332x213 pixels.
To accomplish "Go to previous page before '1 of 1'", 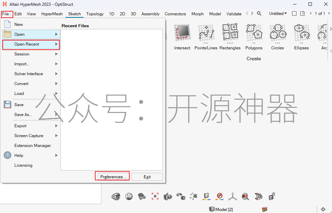I will pyautogui.click(x=311, y=14).
